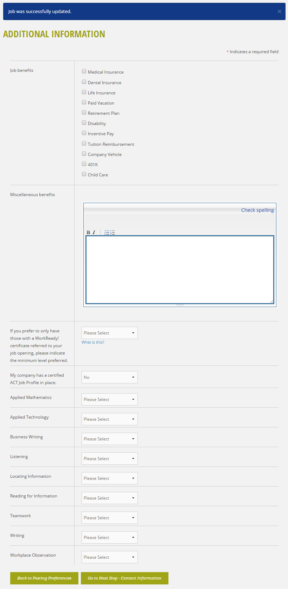Open the WorkReady minimum level dropdown

[x=110, y=333]
